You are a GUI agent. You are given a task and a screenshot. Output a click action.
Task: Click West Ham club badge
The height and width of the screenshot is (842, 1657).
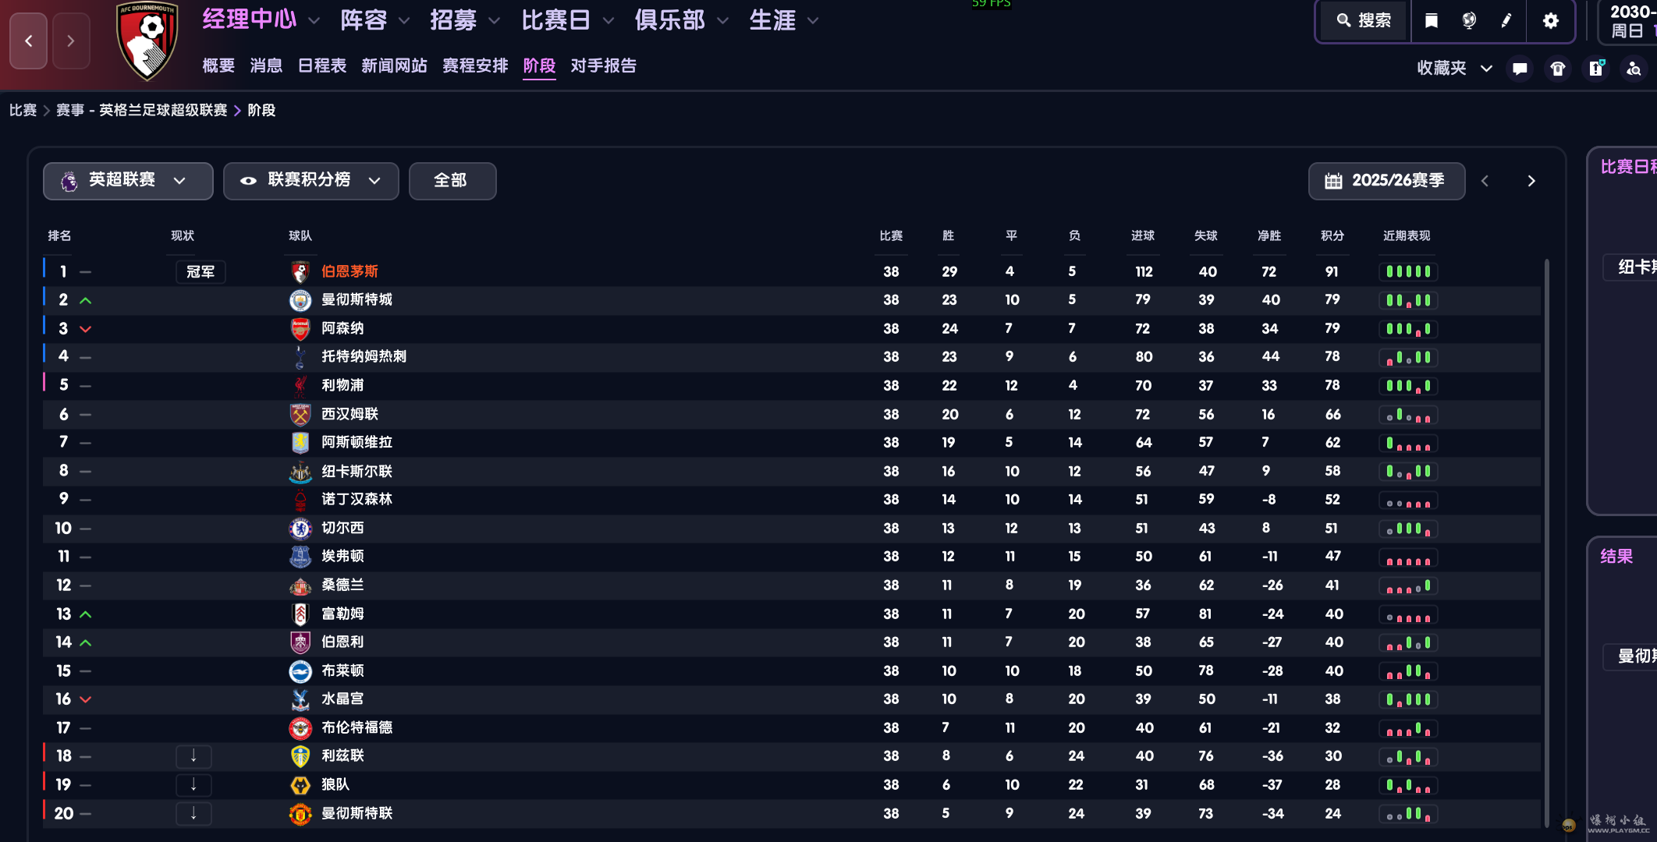pos(300,414)
